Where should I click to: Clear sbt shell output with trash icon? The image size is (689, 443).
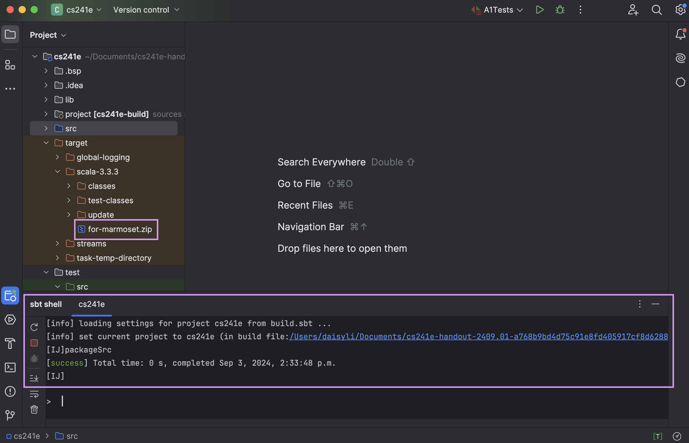click(x=34, y=409)
